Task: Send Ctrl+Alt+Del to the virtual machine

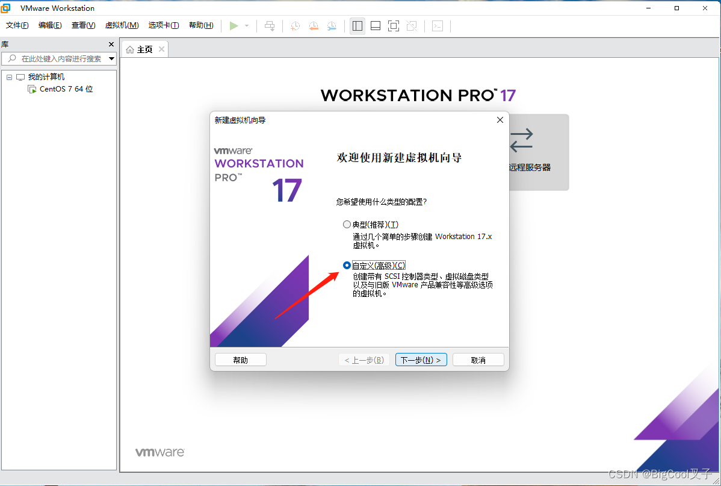Action: tap(270, 26)
